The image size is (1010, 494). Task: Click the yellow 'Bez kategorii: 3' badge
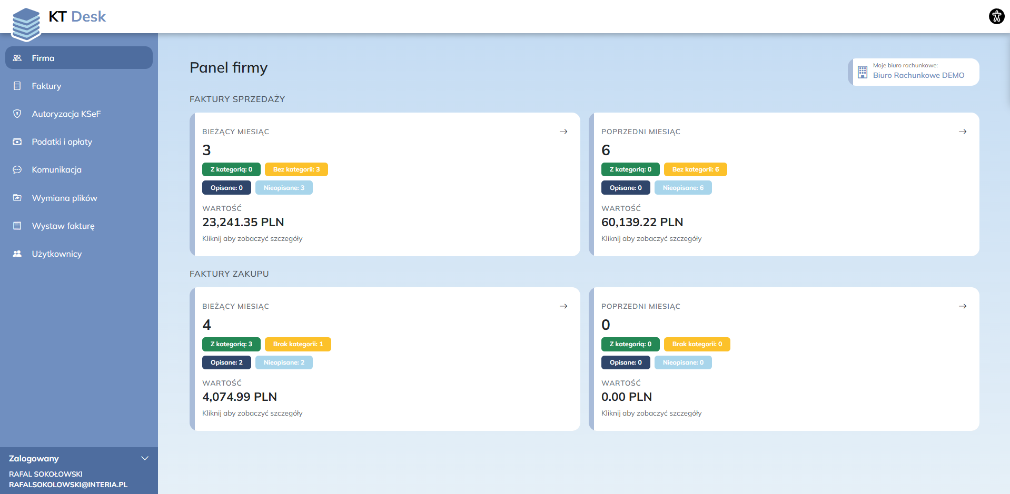point(296,169)
